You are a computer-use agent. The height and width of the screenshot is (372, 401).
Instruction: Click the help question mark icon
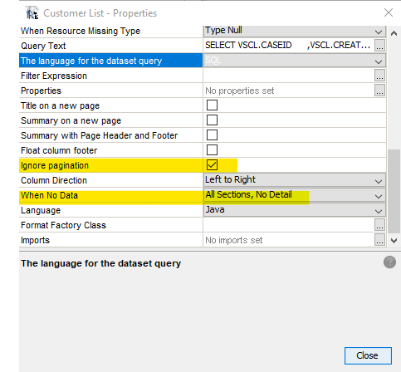pos(389,262)
